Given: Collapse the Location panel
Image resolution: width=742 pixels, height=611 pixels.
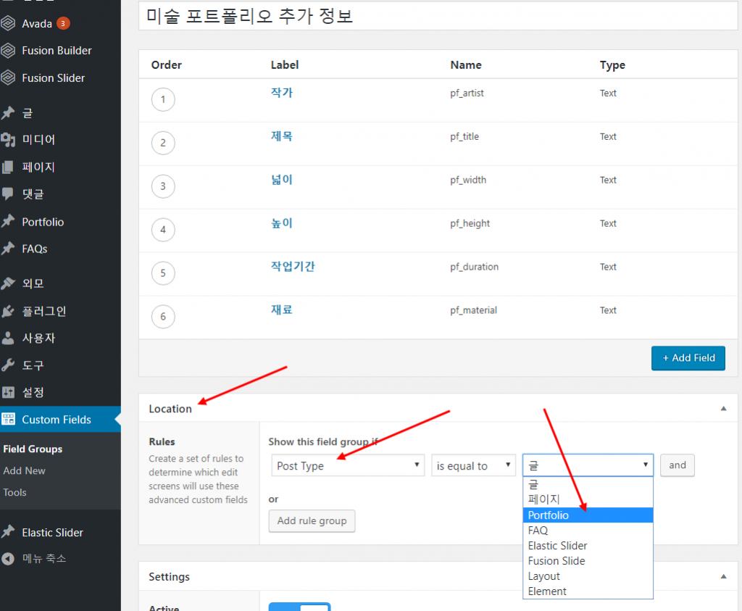Looking at the screenshot, I should tap(722, 408).
